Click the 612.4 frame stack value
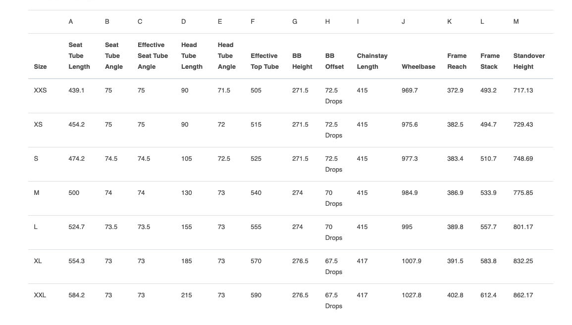Screen dimensions: 572x325 (x=488, y=295)
